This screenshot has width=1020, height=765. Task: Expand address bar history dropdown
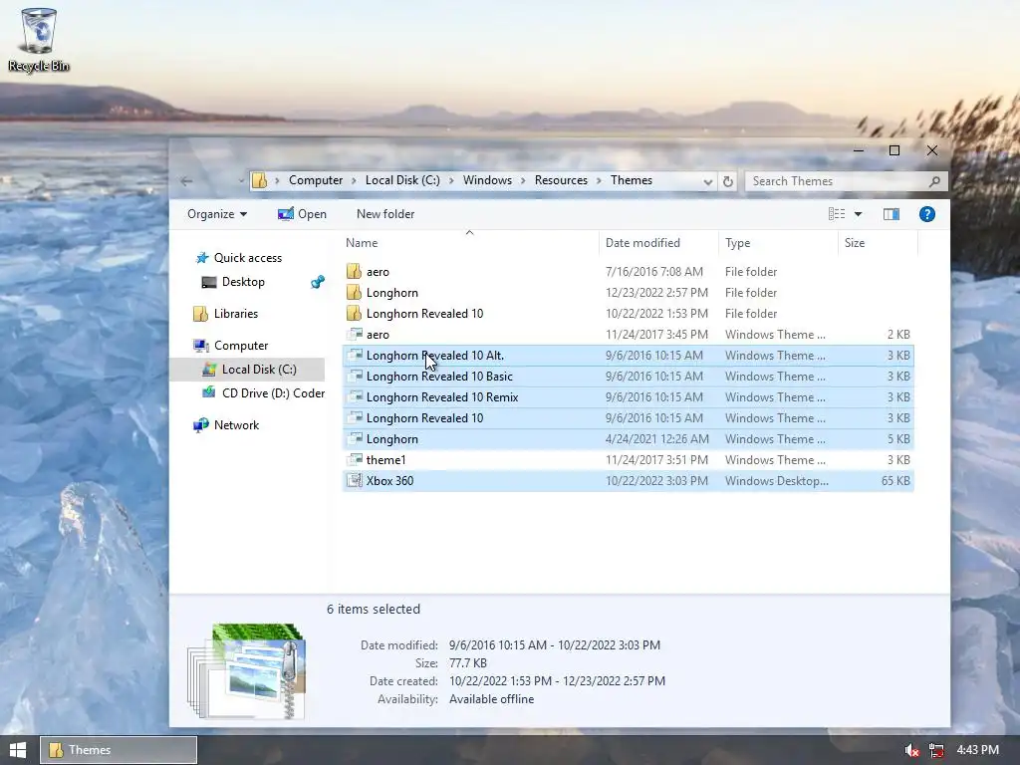[x=708, y=182]
